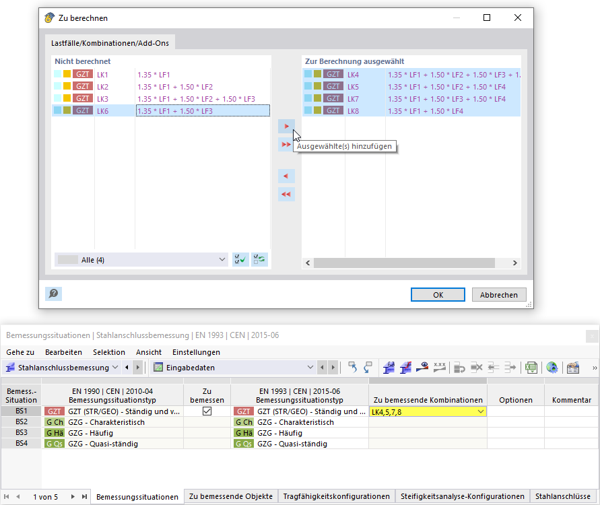Click the Excel export icon
The height and width of the screenshot is (505, 600).
[x=531, y=368]
